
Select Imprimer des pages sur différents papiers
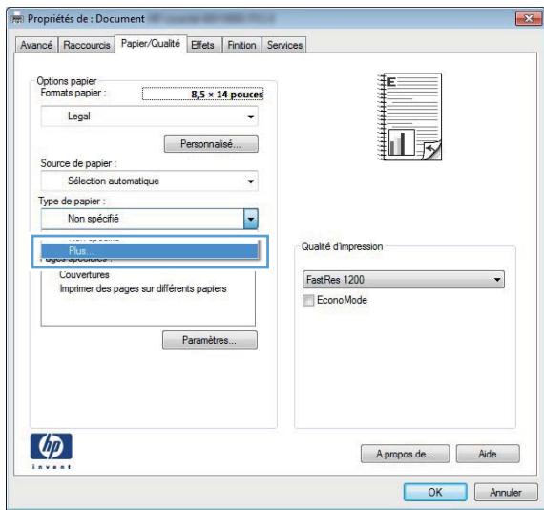click(x=143, y=288)
